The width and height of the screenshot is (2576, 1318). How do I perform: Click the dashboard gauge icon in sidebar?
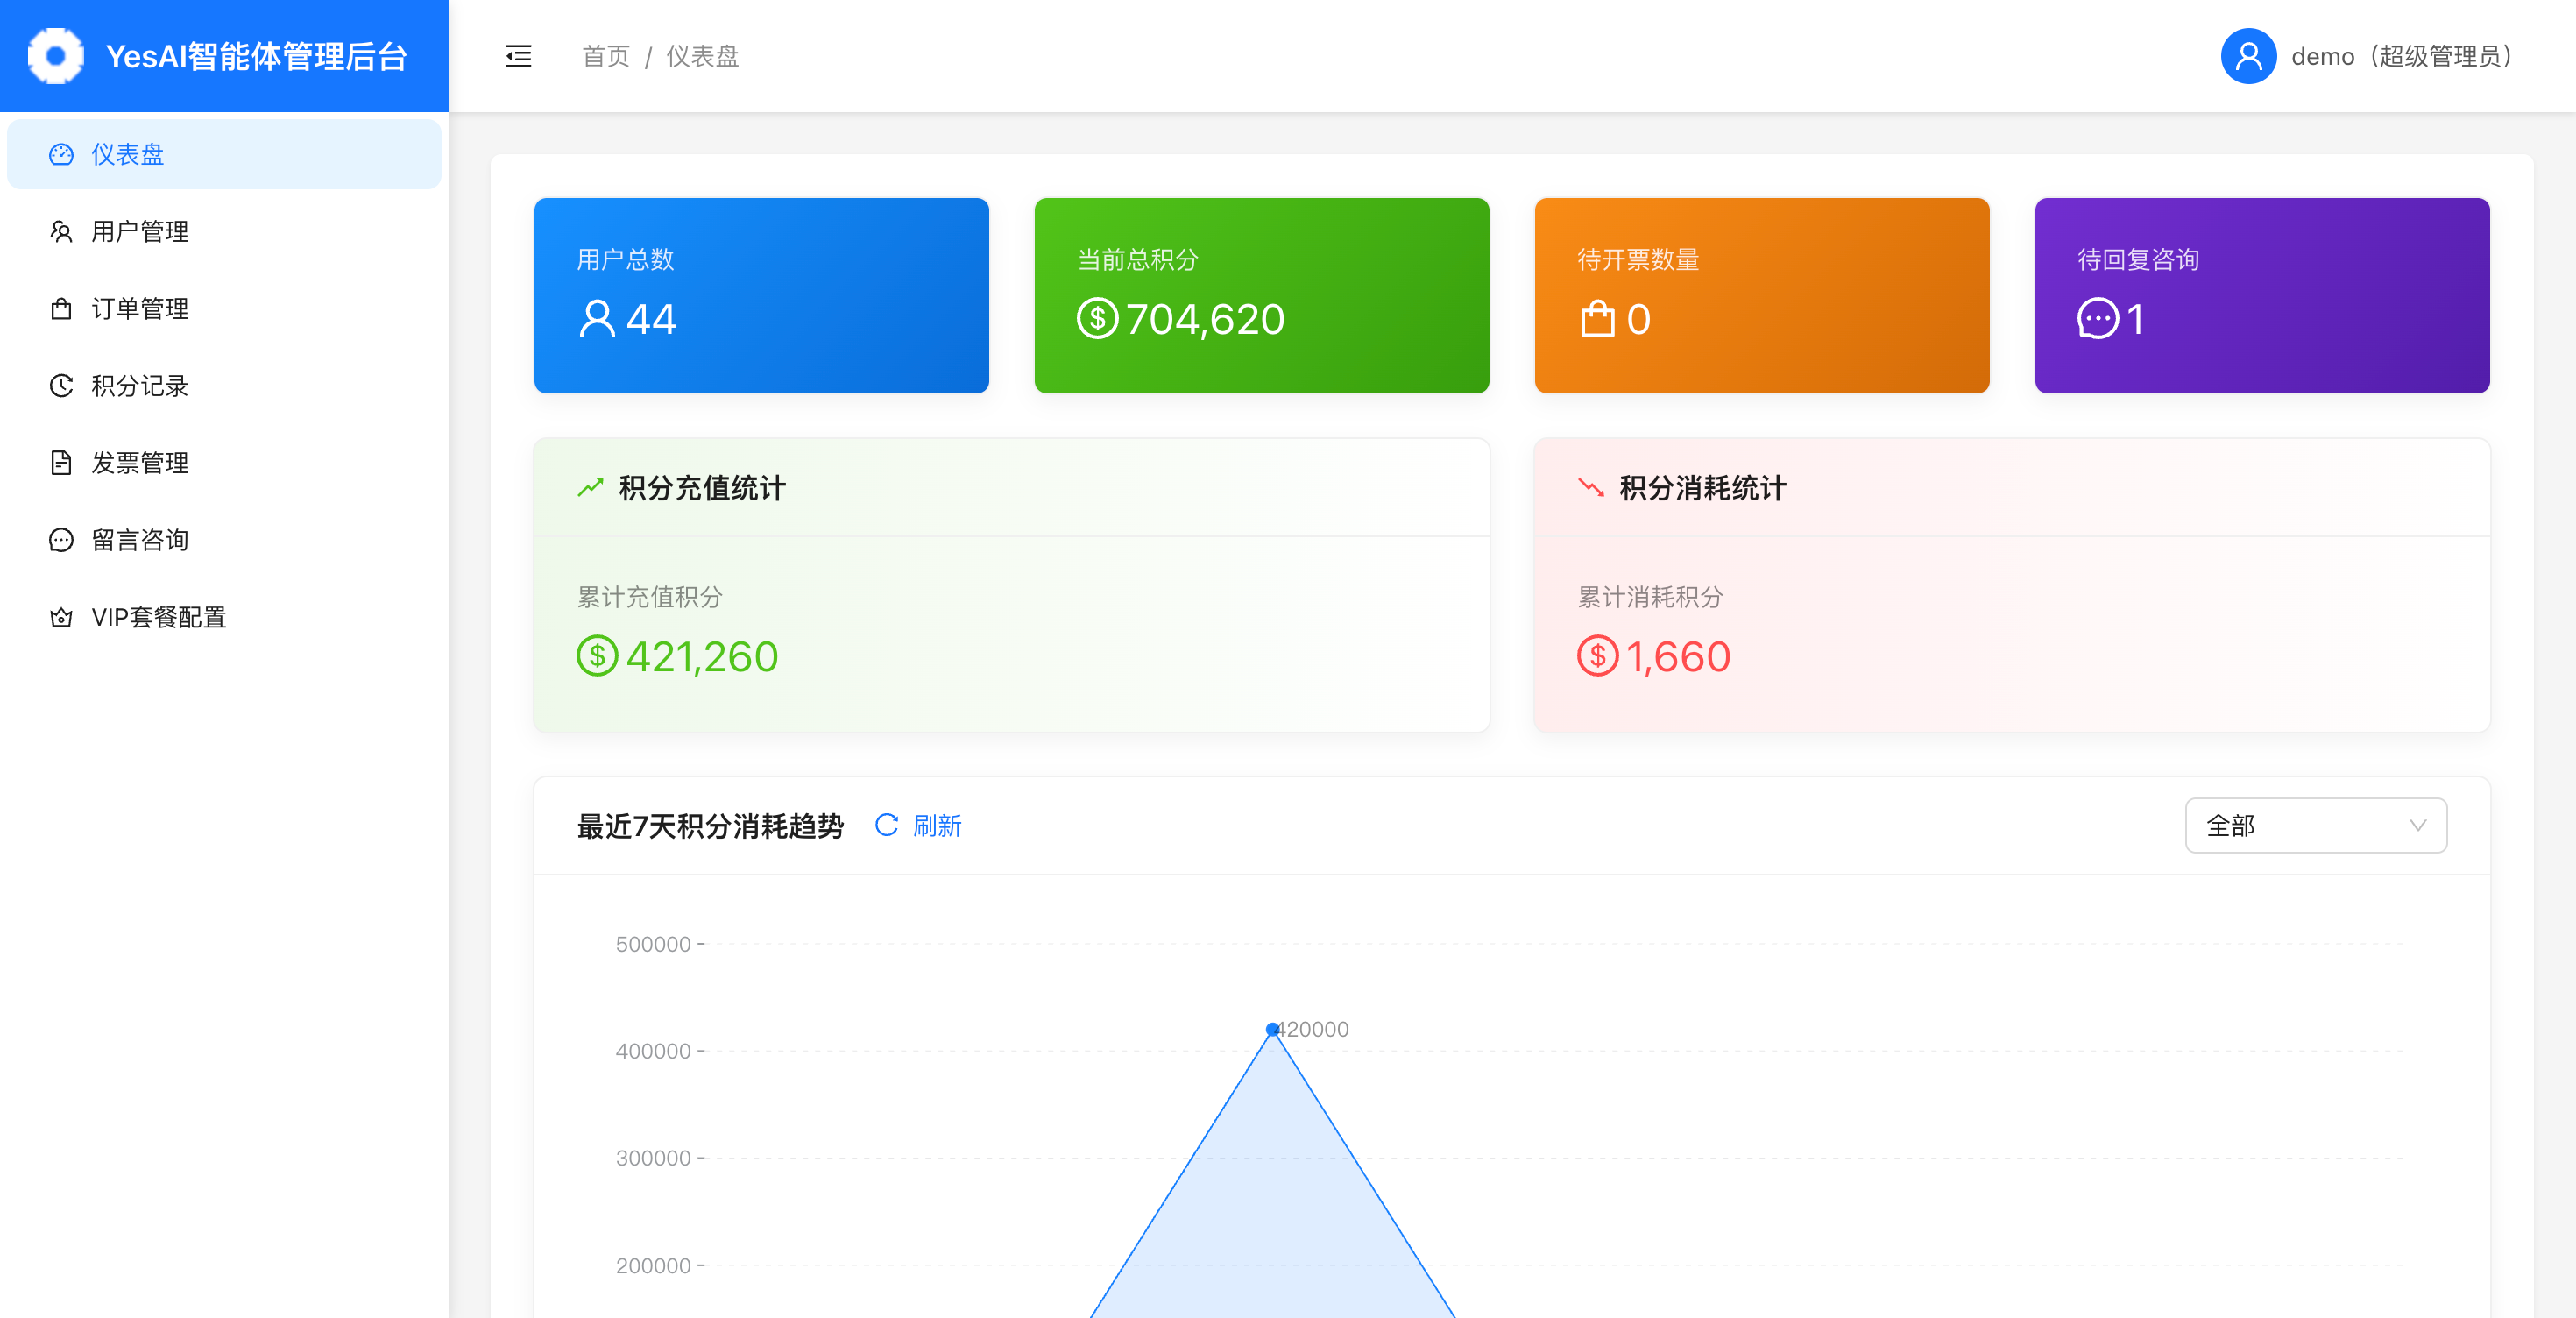[x=61, y=154]
